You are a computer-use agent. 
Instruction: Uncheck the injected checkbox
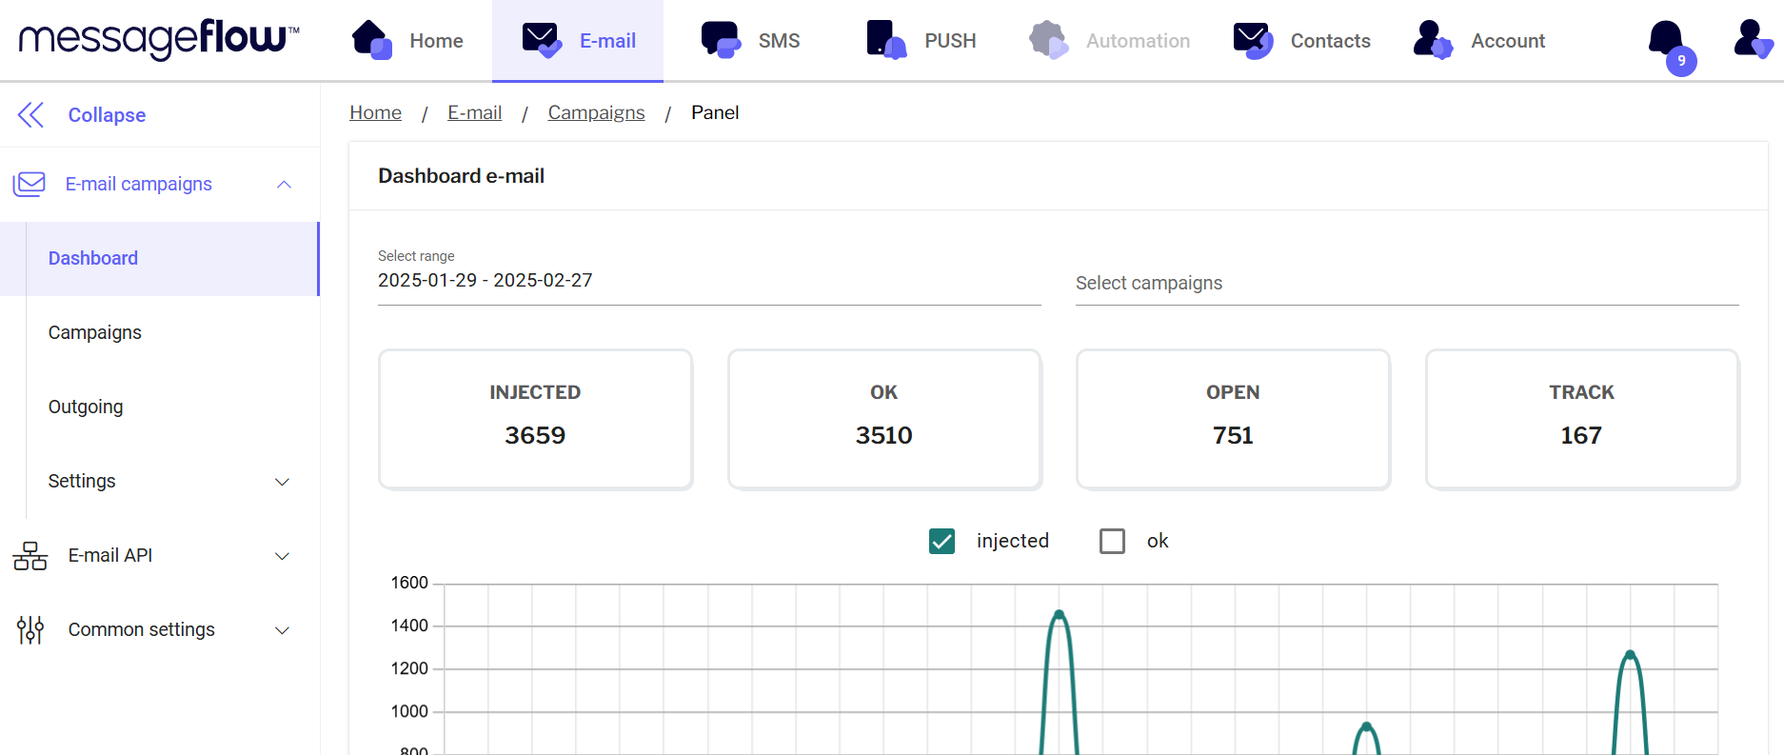click(942, 541)
